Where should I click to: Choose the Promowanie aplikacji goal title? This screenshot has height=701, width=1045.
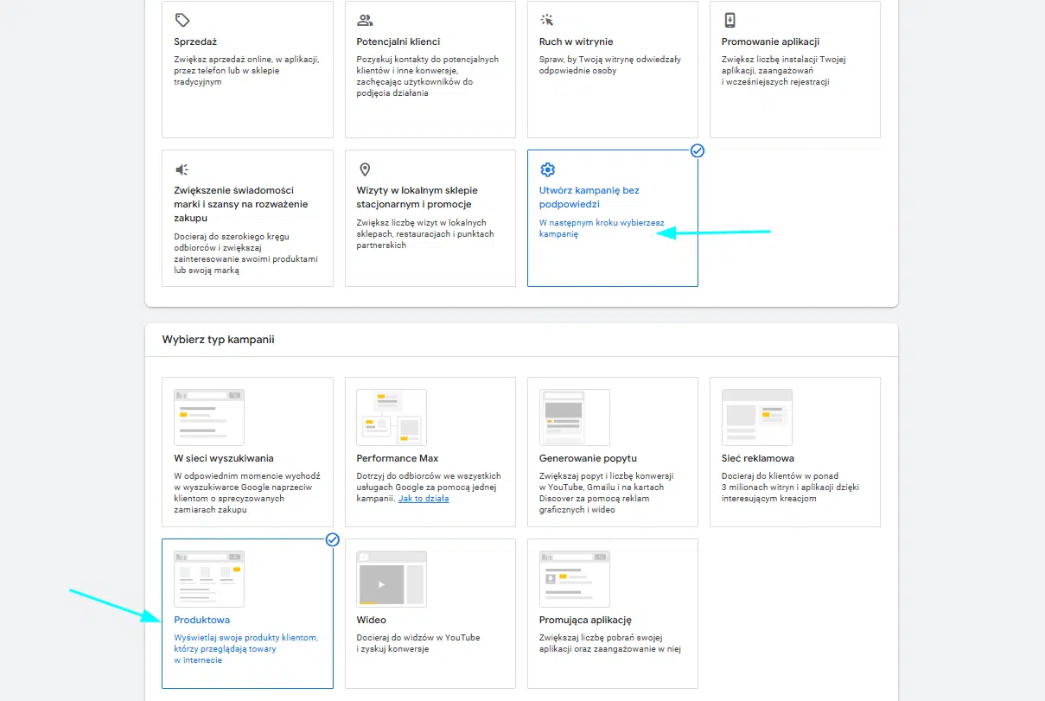pyautogui.click(x=771, y=41)
